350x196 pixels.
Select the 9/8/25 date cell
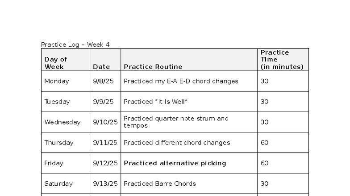(x=103, y=81)
